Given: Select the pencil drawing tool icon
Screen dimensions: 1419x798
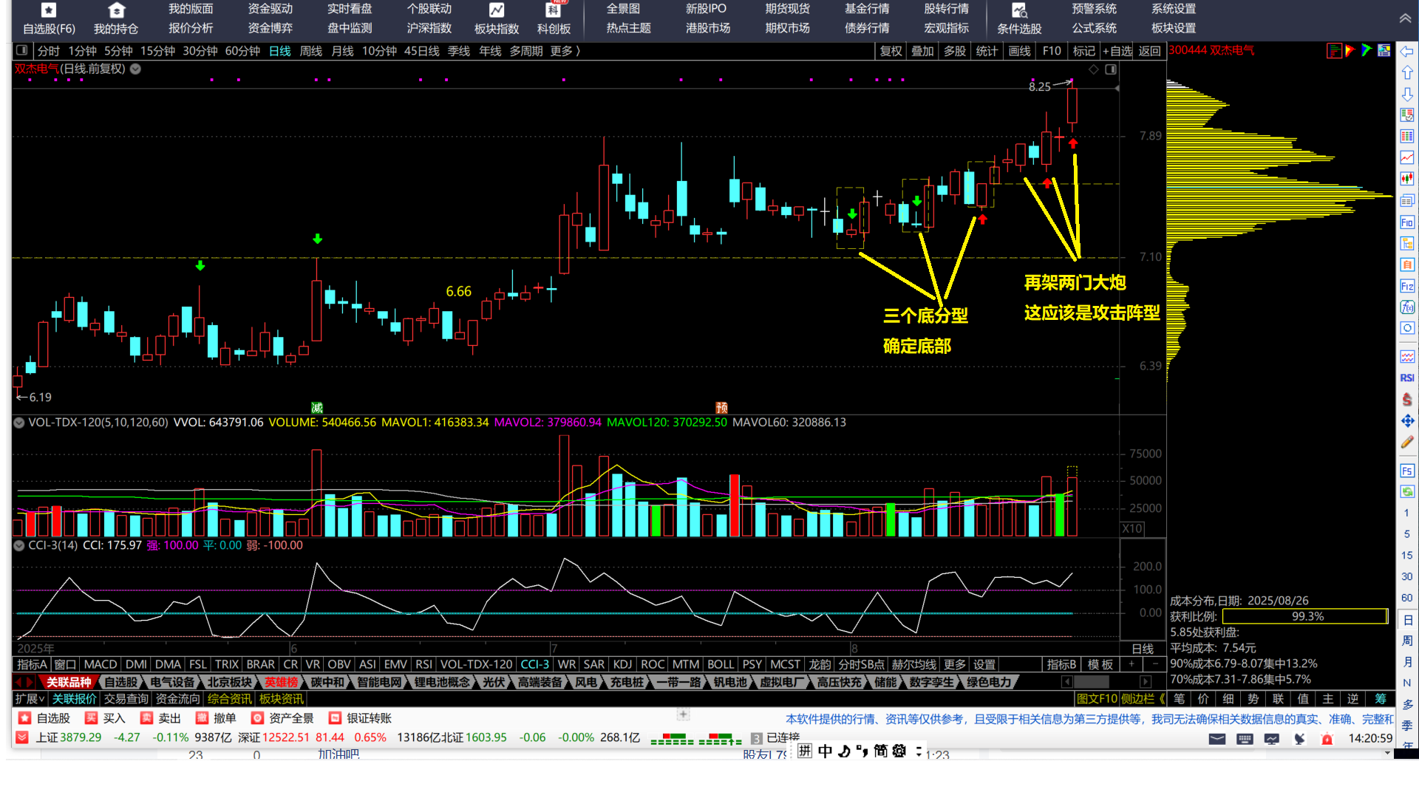Looking at the screenshot, I should (1406, 442).
